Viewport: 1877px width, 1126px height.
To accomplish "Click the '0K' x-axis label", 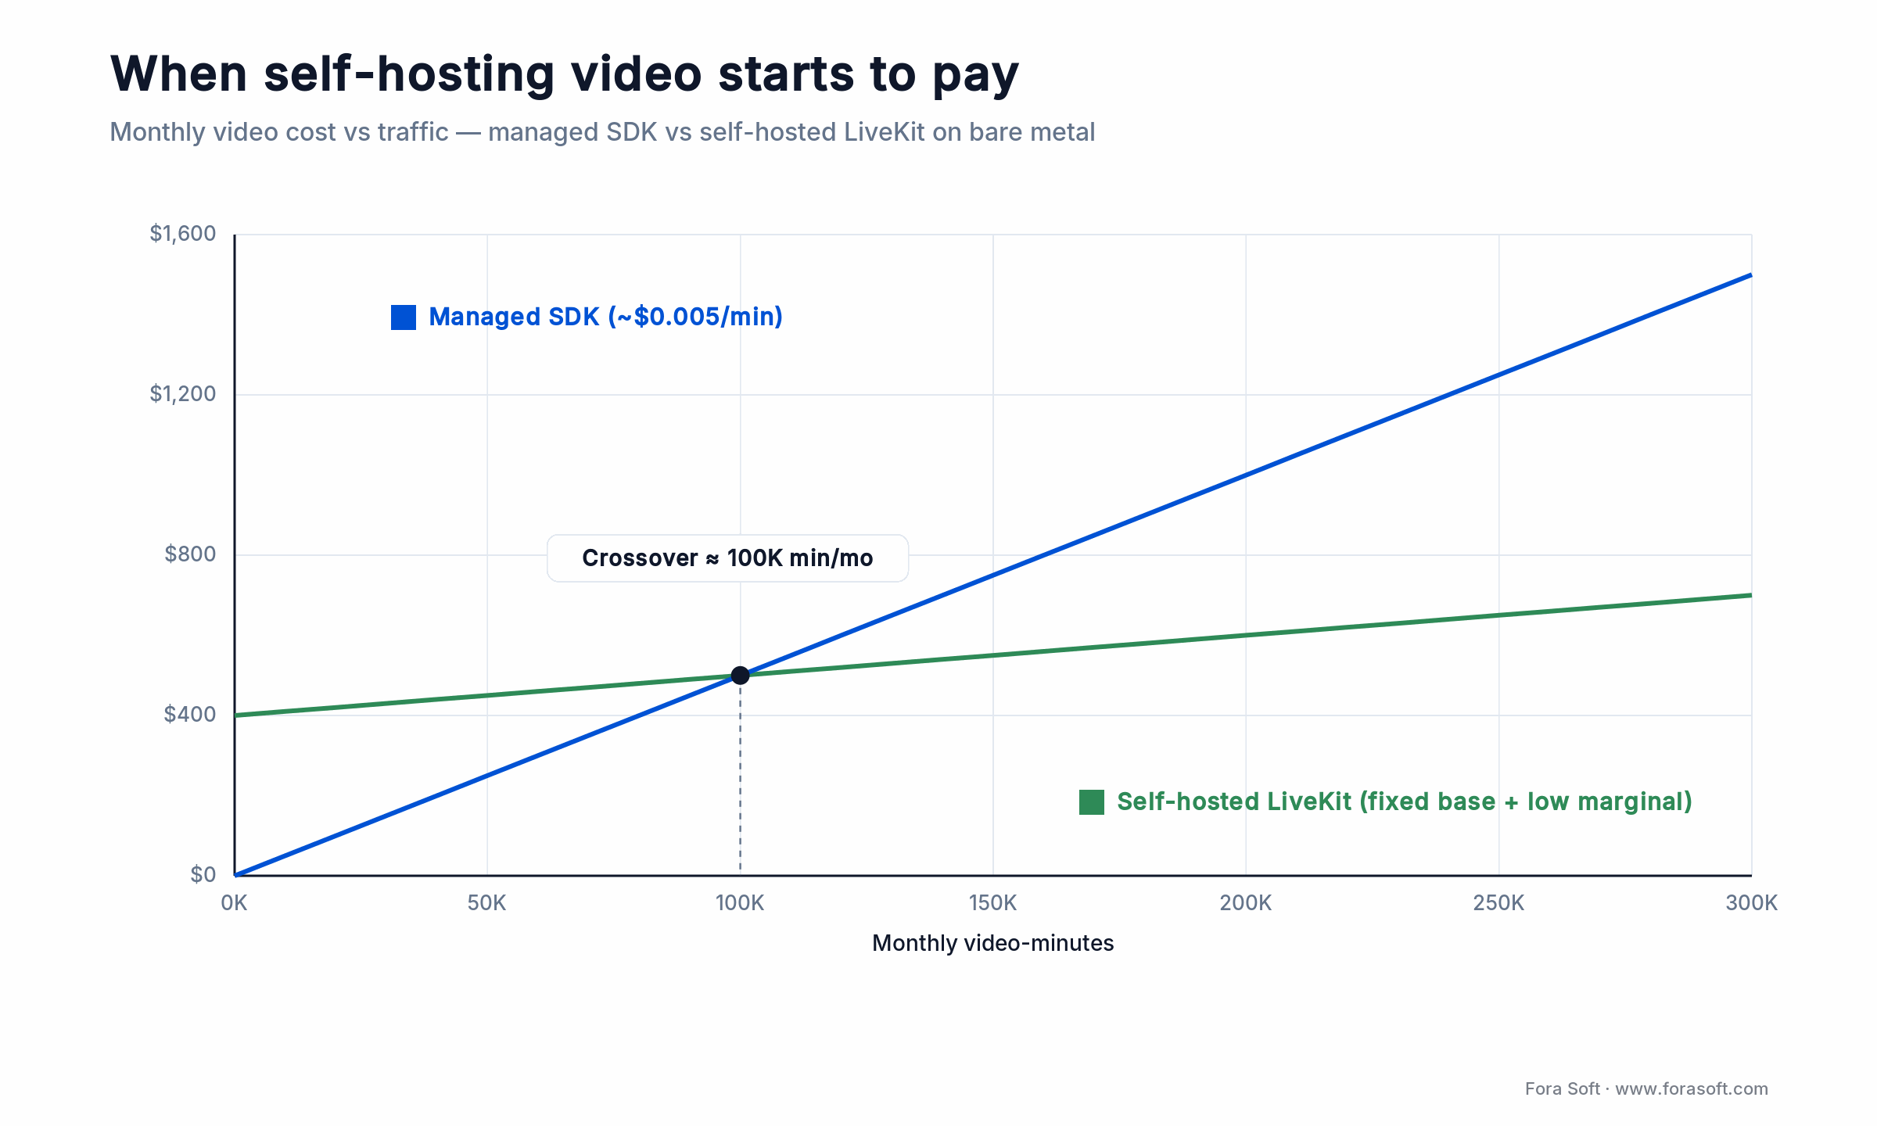I will tap(234, 903).
